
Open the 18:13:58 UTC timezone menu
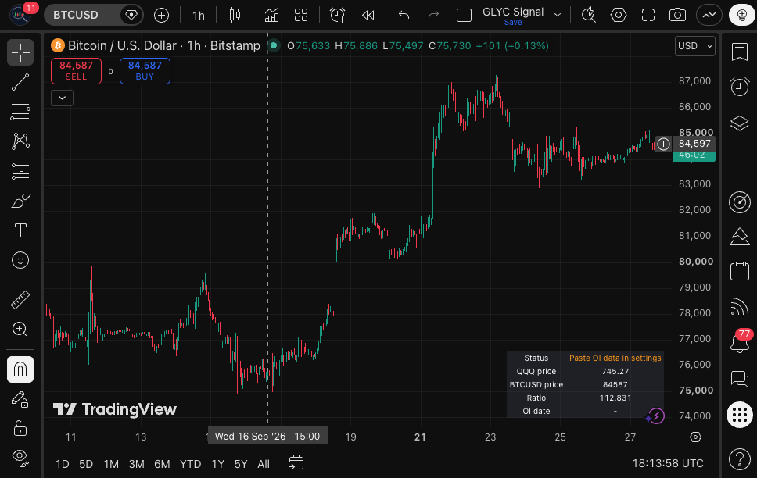pyautogui.click(x=668, y=463)
